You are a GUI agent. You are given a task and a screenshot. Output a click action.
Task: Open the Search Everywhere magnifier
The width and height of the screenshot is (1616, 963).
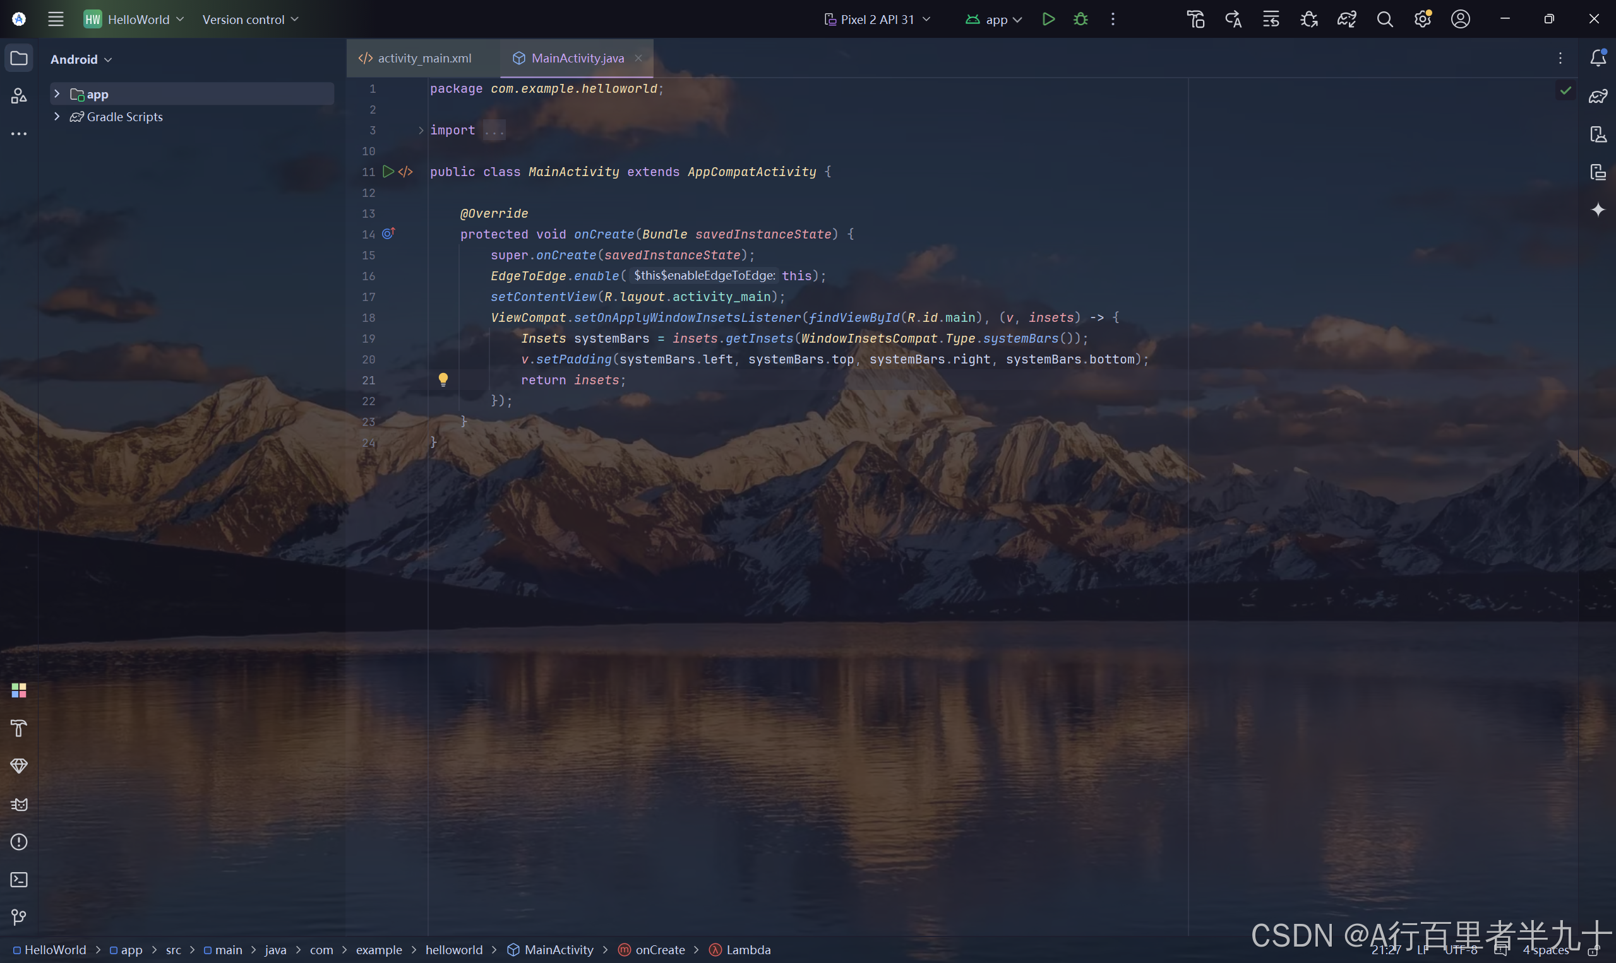(1384, 20)
